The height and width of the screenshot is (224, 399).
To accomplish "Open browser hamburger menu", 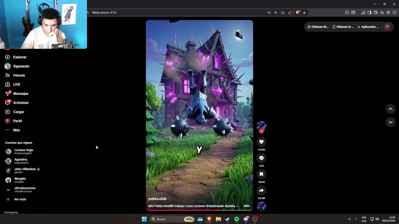I will (x=394, y=12).
